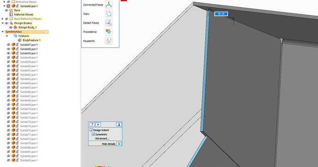Open help in Design Intent panel
Screen dimensions: 318x167
click(x=92, y=125)
